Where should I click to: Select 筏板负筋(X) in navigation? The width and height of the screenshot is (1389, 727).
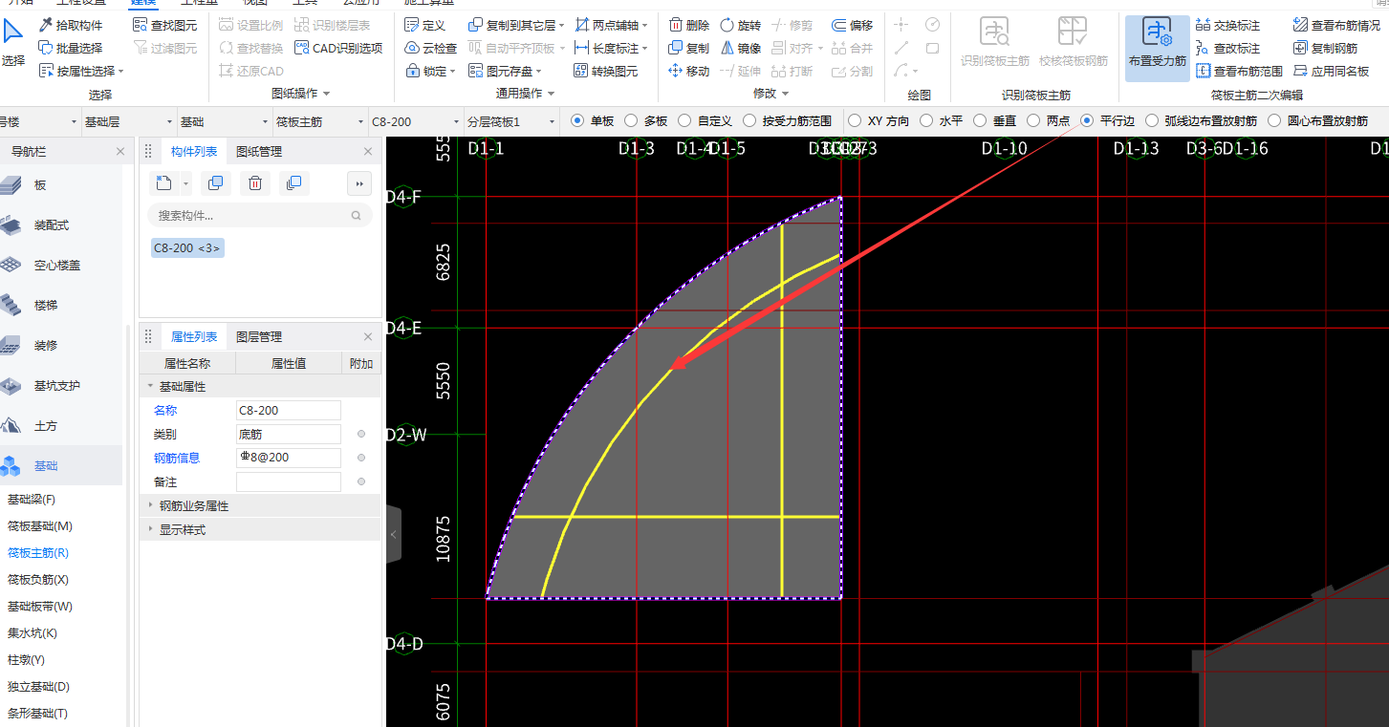tap(38, 580)
